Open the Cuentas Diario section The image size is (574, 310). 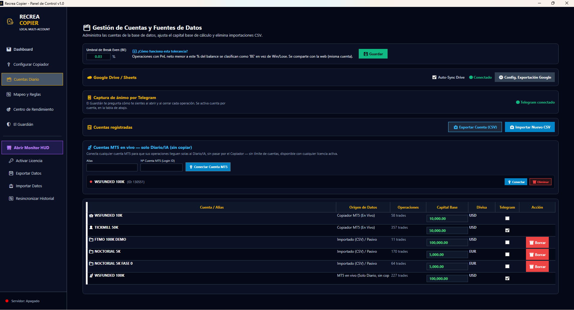point(32,79)
